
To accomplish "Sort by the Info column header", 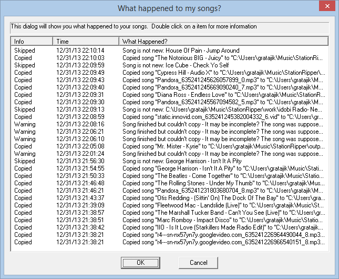I will coord(32,41).
